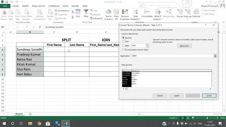
Task: Click zoom in plus button
Action: [x=218, y=118]
